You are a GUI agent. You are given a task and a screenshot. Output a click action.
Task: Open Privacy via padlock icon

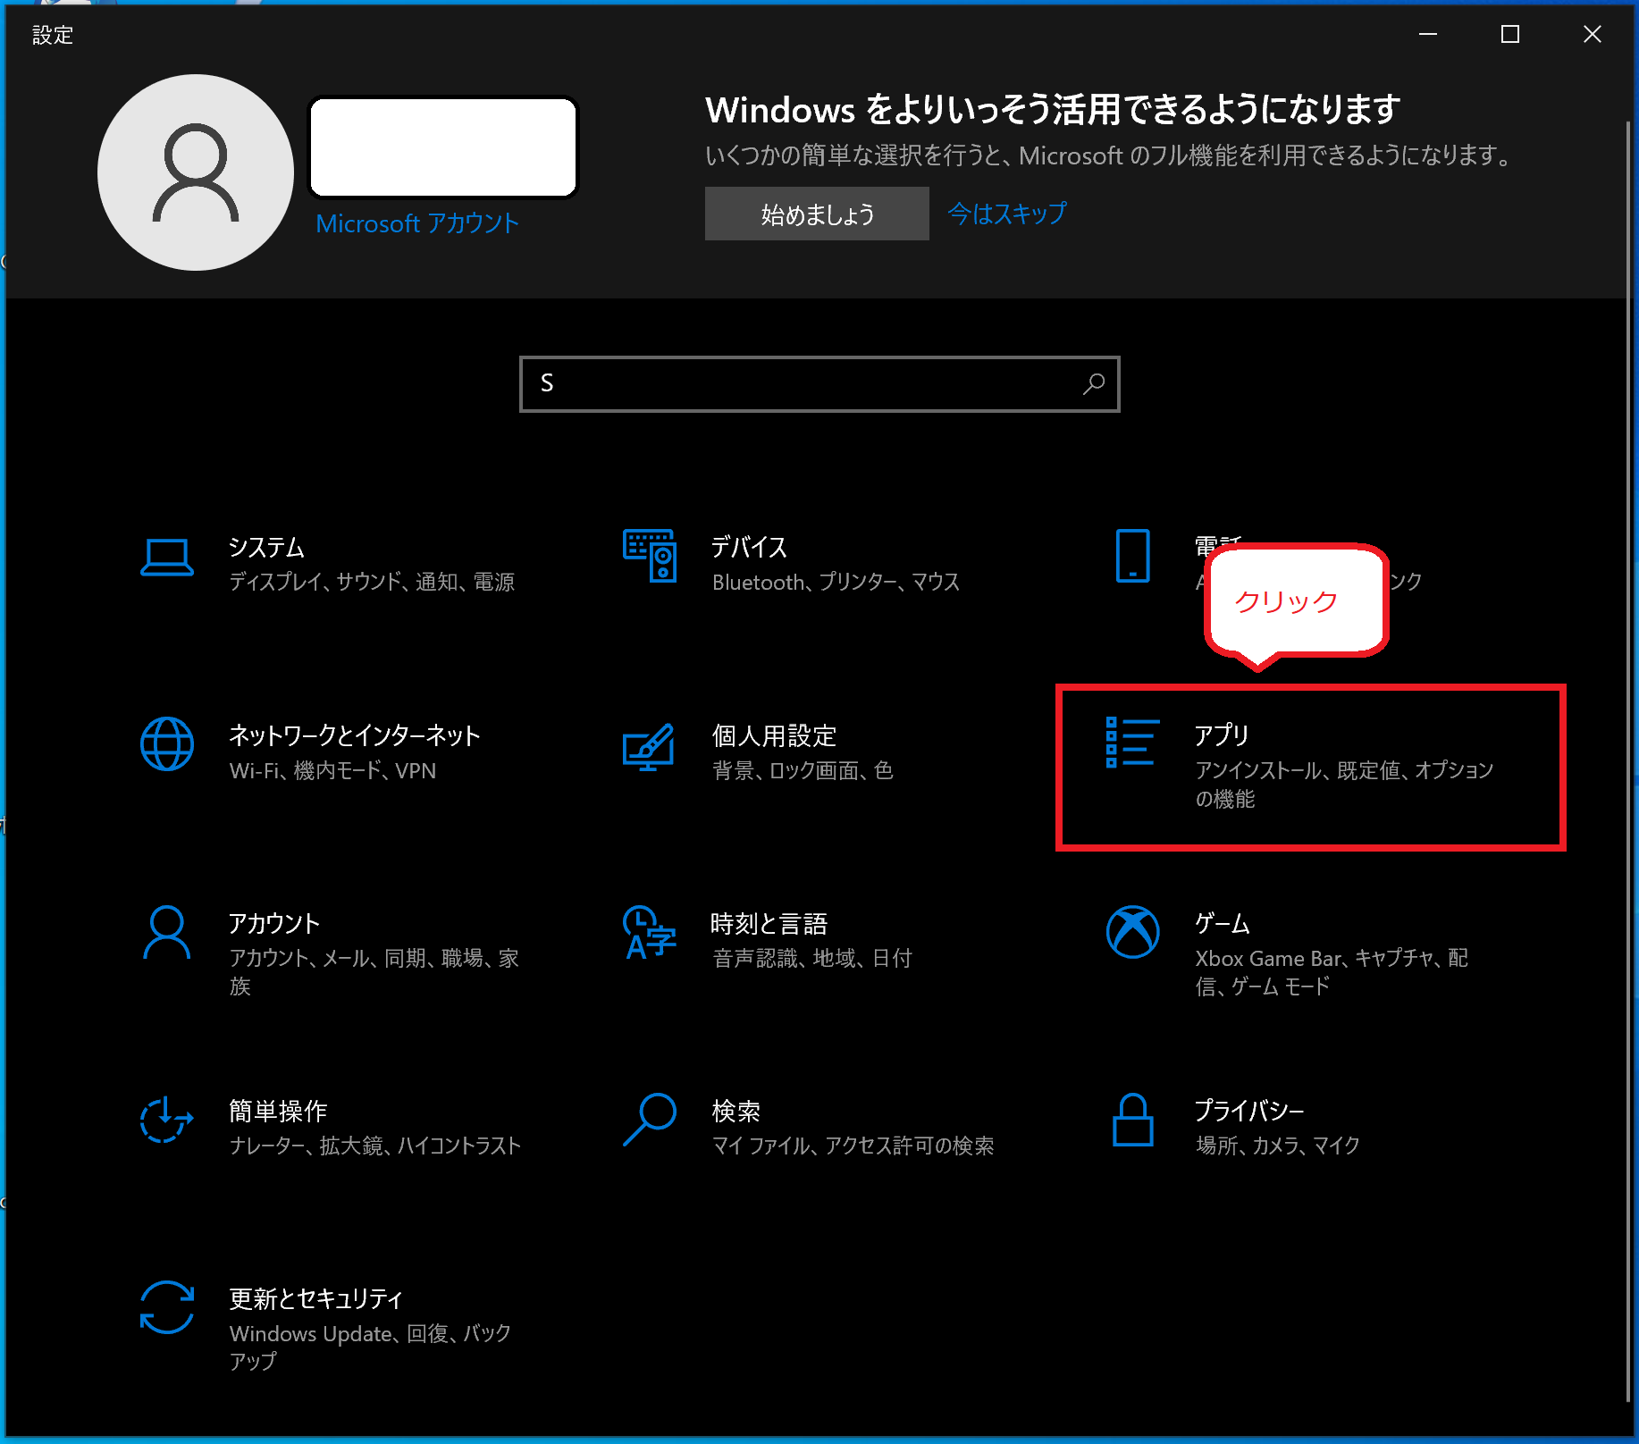(x=1132, y=1120)
